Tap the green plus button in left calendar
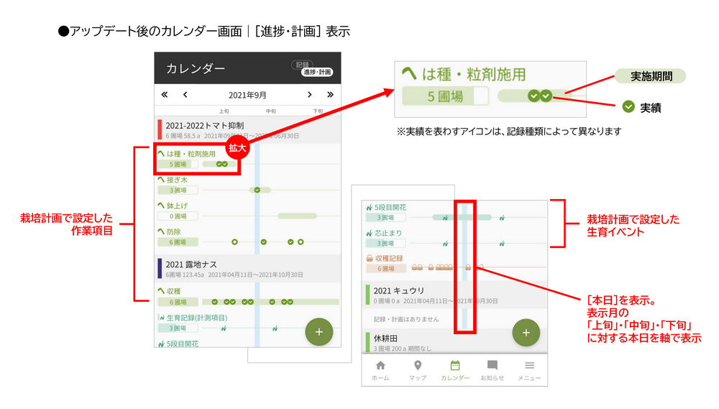The height and width of the screenshot is (409, 719). click(319, 332)
